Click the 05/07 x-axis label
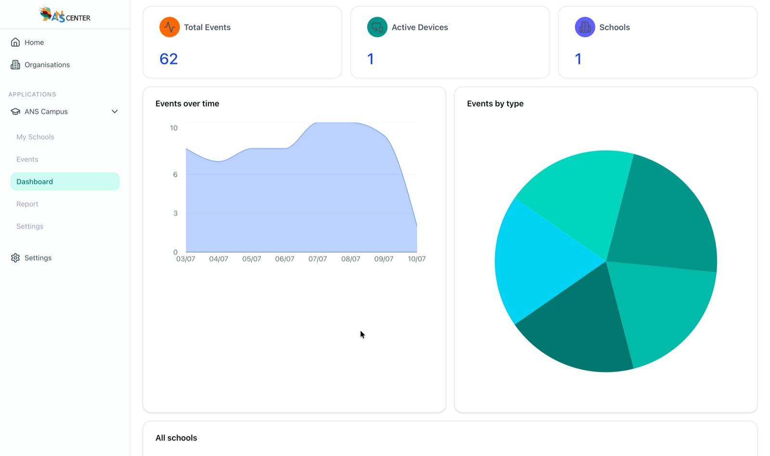Screen dimensions: 770x456 click(252, 259)
